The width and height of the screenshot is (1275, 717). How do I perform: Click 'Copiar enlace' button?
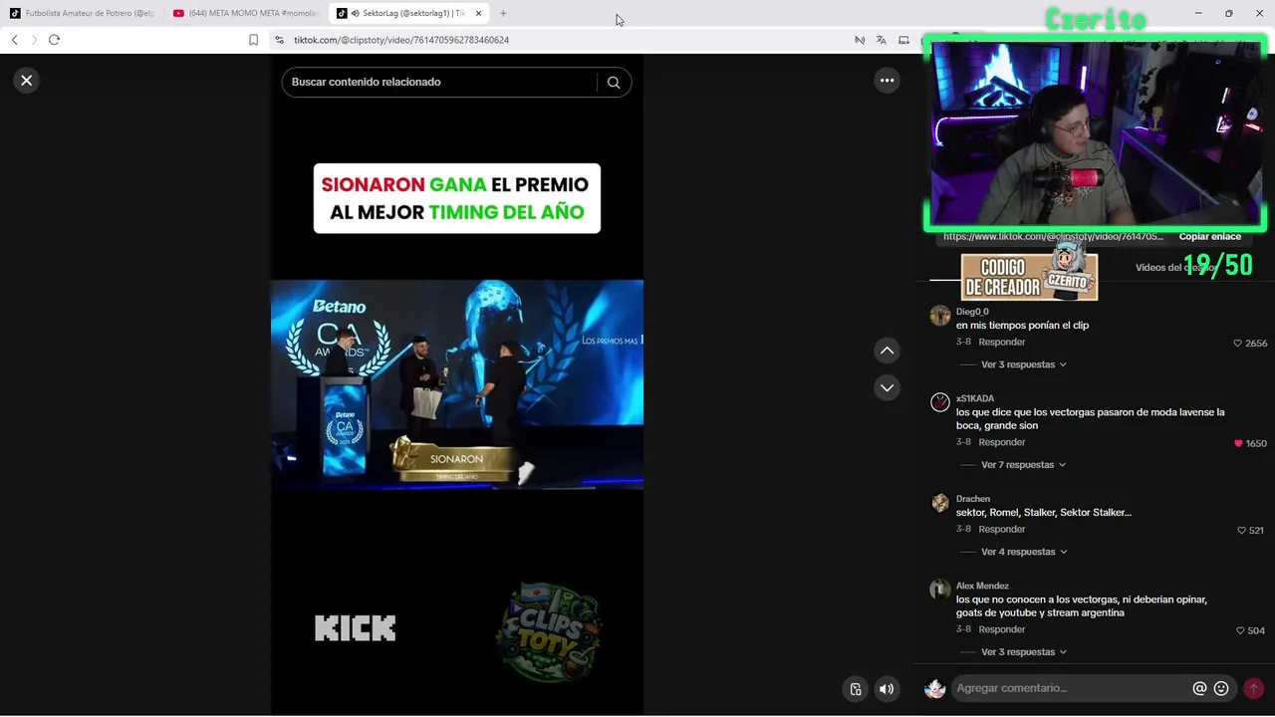(1210, 237)
